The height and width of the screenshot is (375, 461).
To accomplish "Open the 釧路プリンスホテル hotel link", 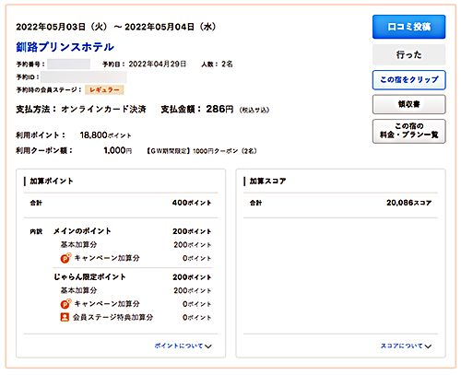I will click(x=65, y=47).
